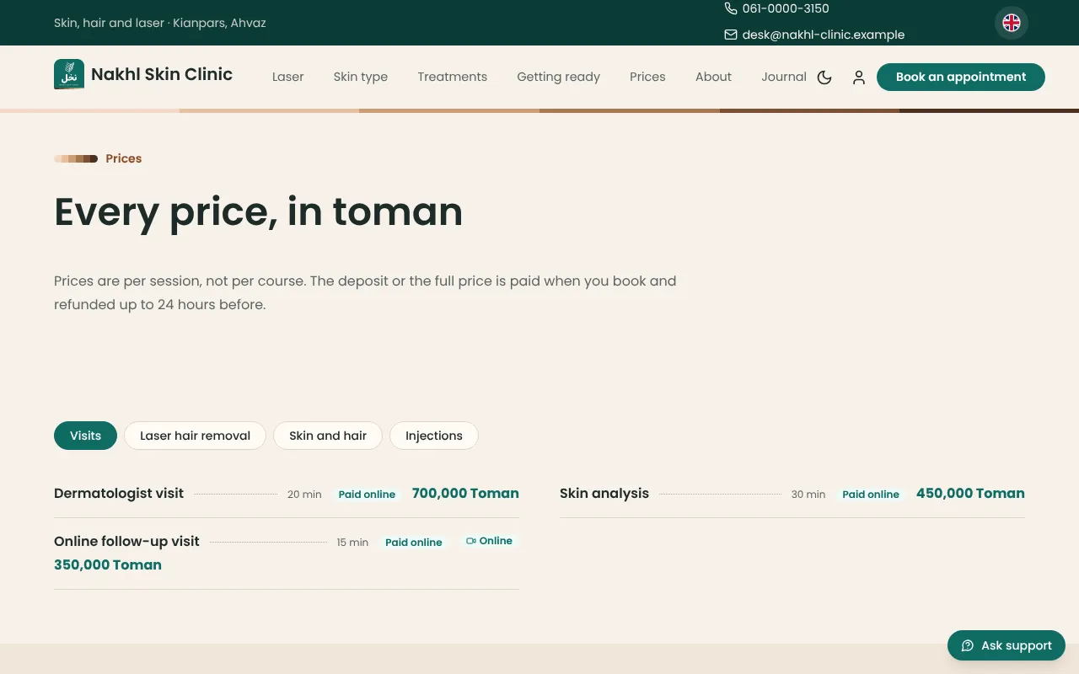Switch to Laser hair removal tab
The height and width of the screenshot is (674, 1079).
[195, 436]
